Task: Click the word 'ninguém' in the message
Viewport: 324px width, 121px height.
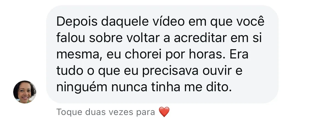Action: pyautogui.click(x=82, y=88)
